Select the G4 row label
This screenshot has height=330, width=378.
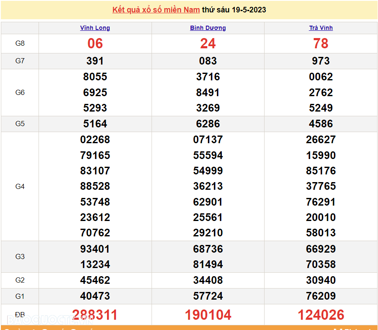(x=20, y=186)
